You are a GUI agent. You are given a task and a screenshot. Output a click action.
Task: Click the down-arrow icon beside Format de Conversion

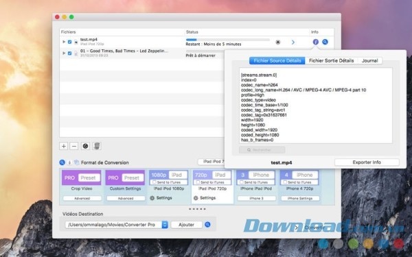69,162
